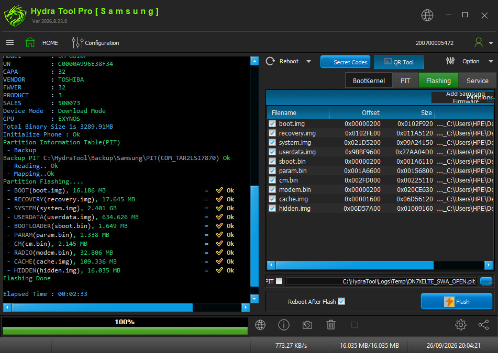Click file list scroll-left arrow
Viewport: 498px width, 353px height.
coord(271,265)
